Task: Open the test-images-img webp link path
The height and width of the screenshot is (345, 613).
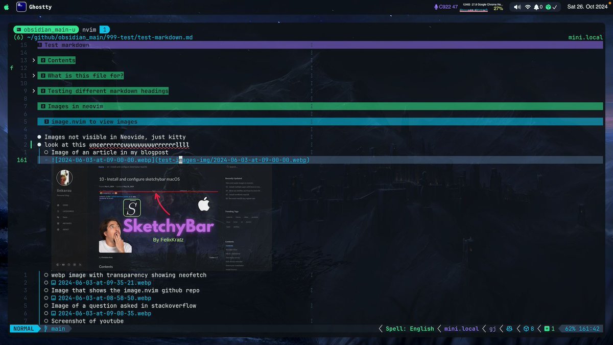Action: click(233, 160)
